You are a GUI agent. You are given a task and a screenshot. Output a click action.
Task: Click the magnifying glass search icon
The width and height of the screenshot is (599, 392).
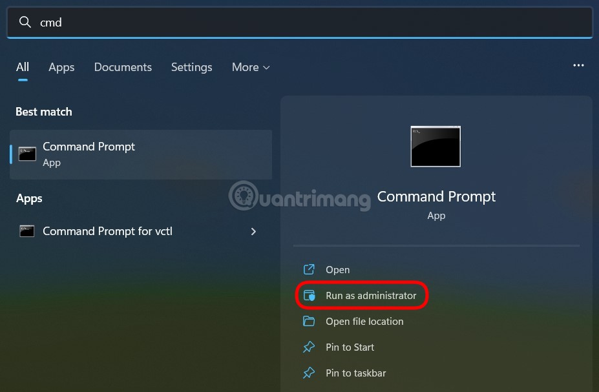coord(25,22)
